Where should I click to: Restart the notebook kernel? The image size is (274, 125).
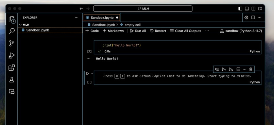click(x=158, y=31)
